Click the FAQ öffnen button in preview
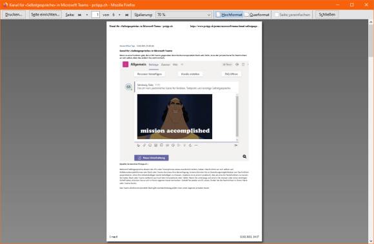This screenshot has height=244, width=374. coord(231,74)
